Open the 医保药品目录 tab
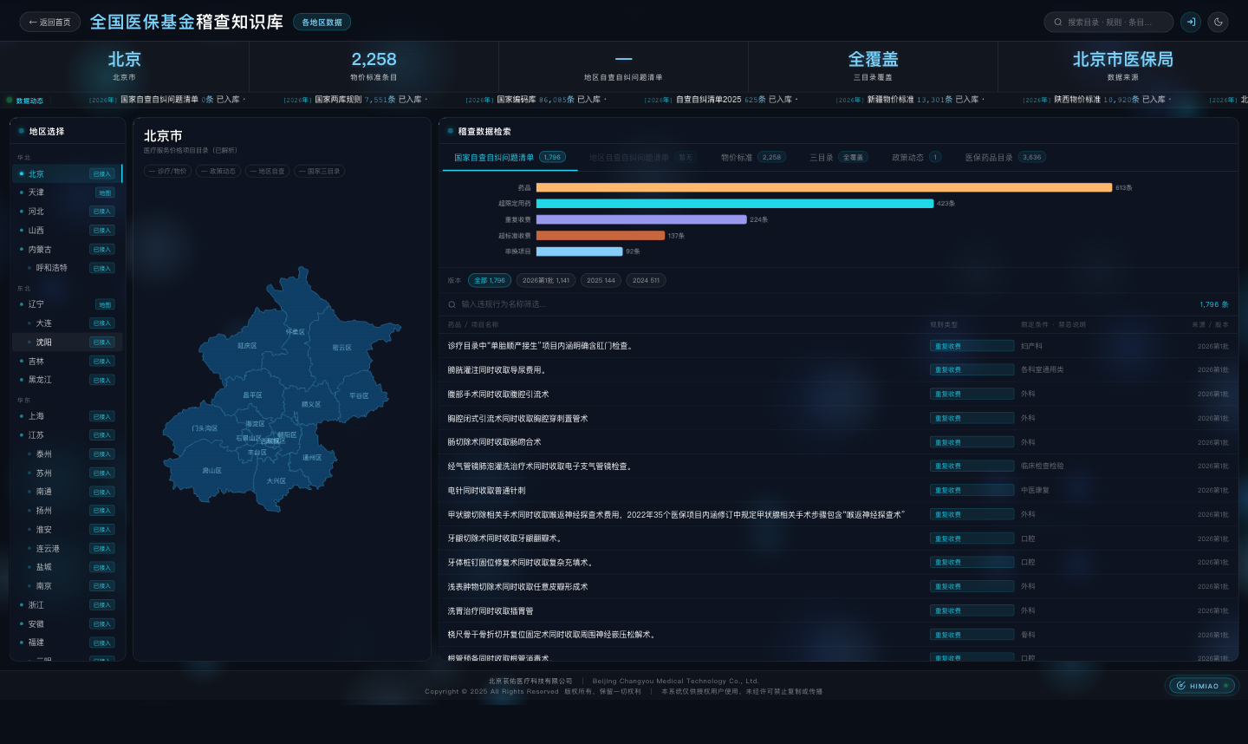 (x=1005, y=158)
